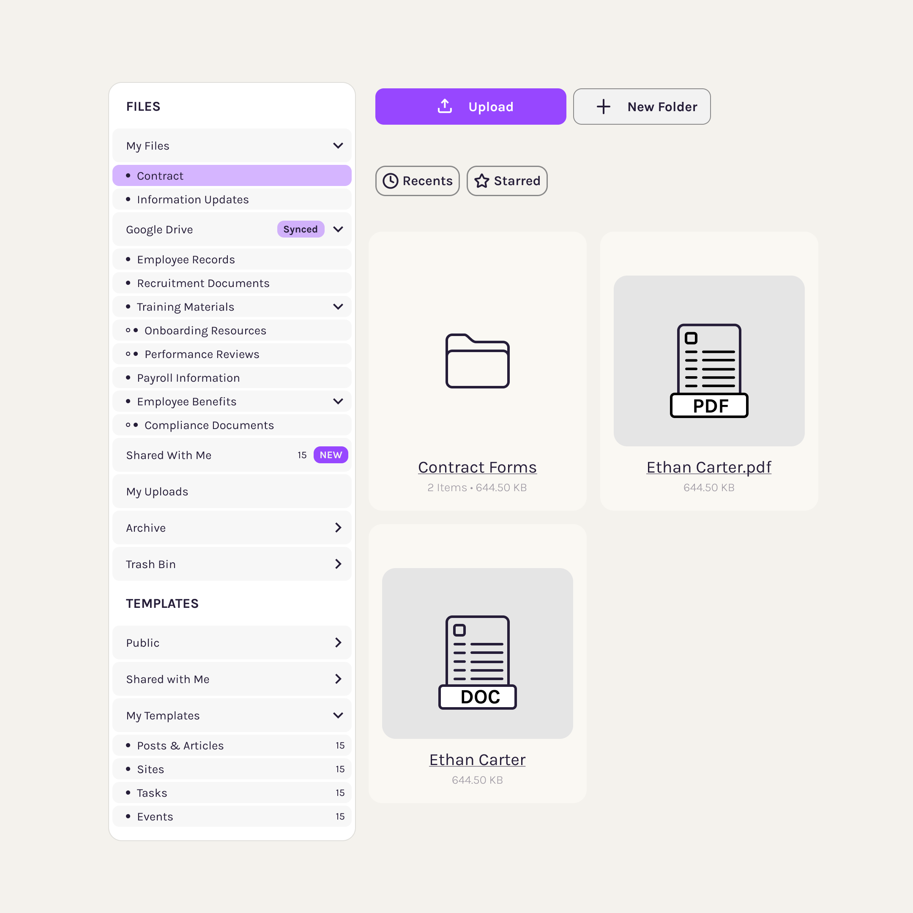Open Payroll Information folder item

(188, 377)
